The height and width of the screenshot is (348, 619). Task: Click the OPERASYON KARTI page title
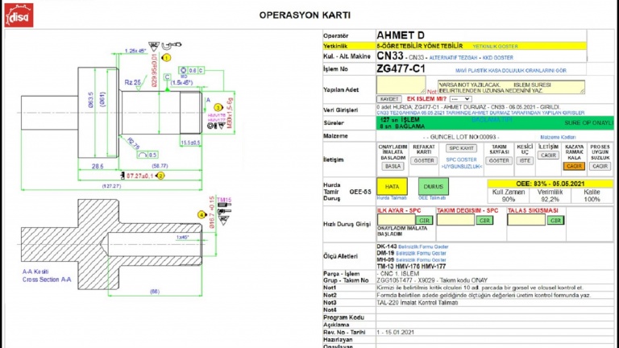(x=305, y=15)
